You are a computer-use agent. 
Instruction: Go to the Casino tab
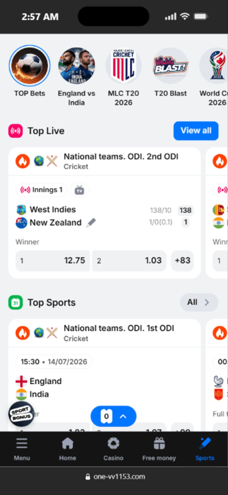113,449
